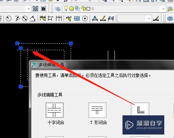Image resolution: width=174 pixels, height=138 pixels.
Task: Select the Center Mark tool
Action: [85, 18]
